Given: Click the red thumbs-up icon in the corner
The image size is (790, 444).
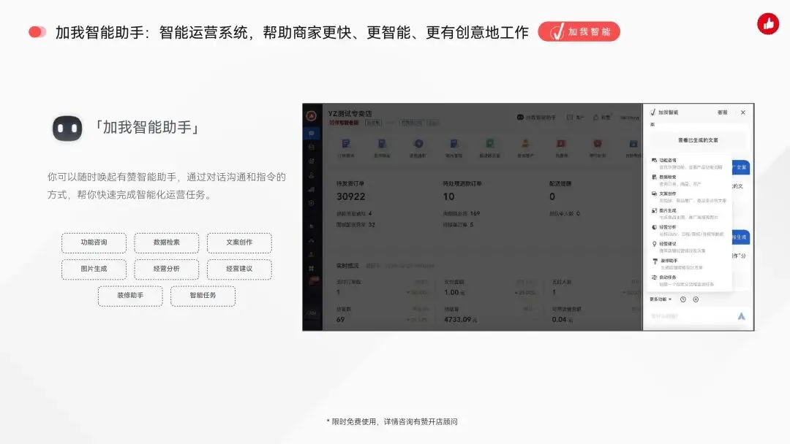Looking at the screenshot, I should click(768, 23).
